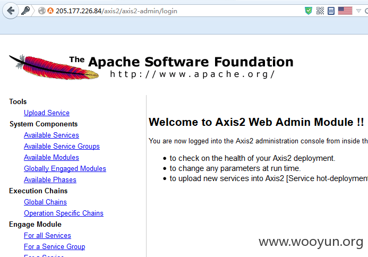Click the gray globe site identity icon
This screenshot has height=257, width=368.
tap(42, 11)
